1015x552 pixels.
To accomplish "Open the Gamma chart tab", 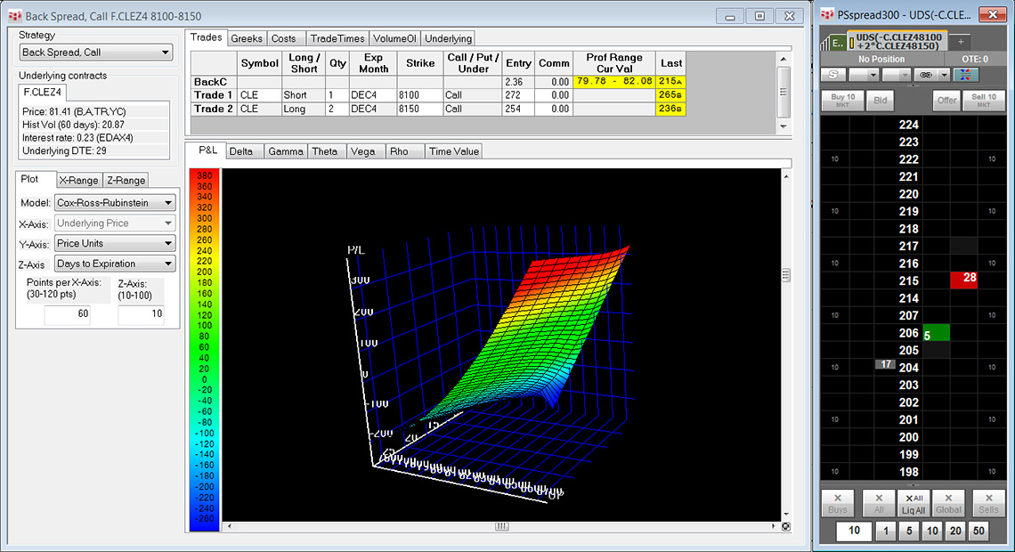I will click(x=286, y=151).
